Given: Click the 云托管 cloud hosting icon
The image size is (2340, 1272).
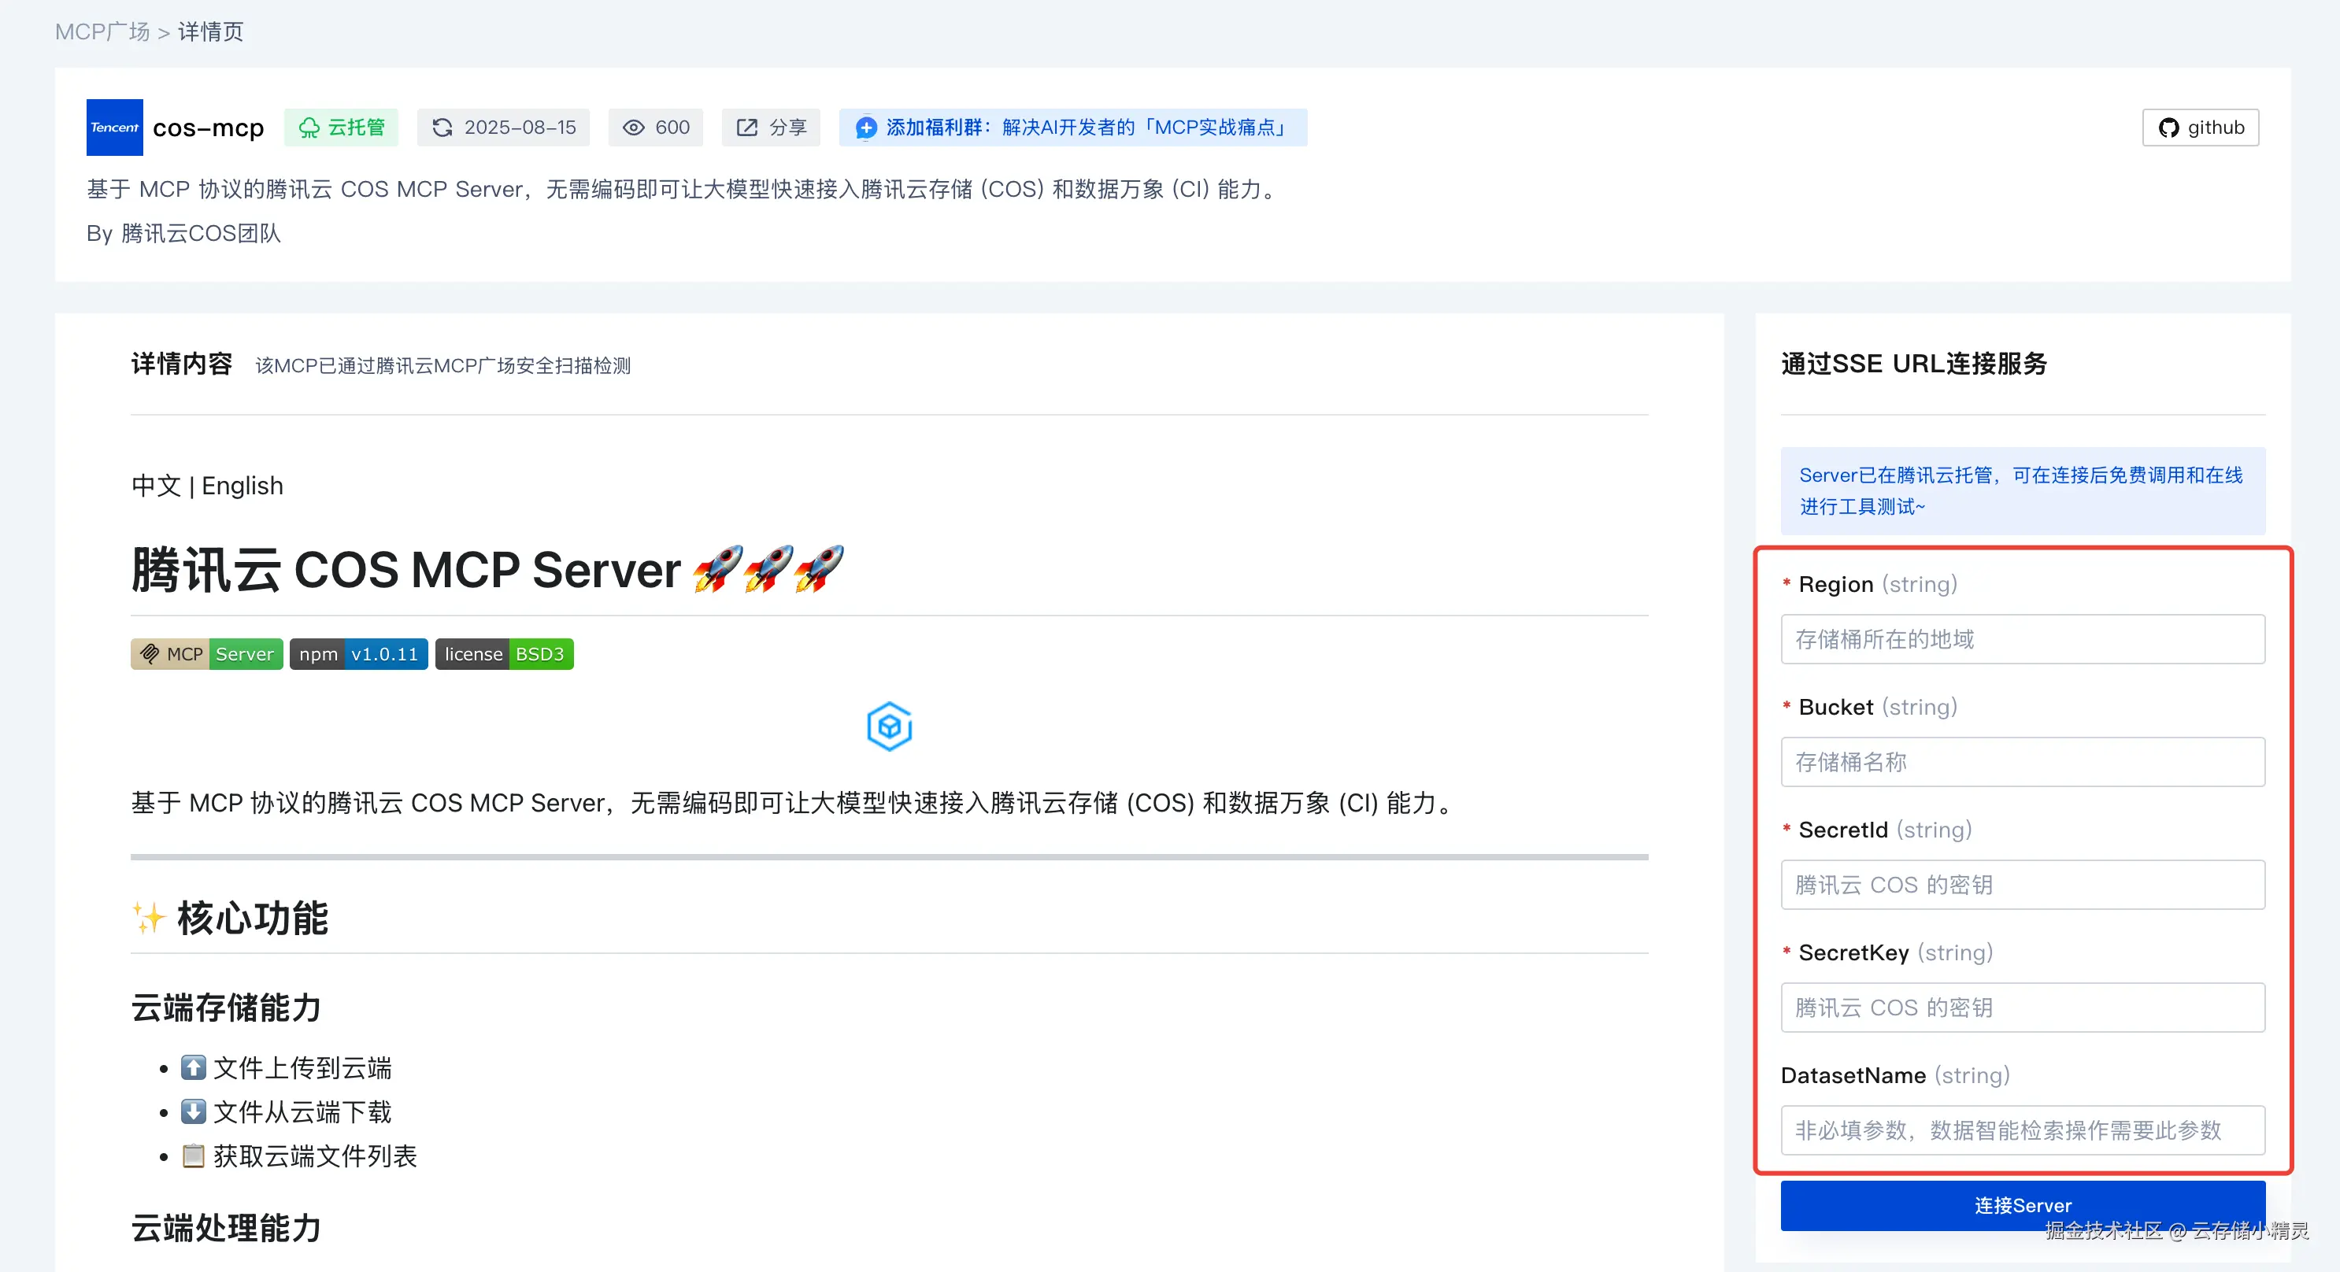Looking at the screenshot, I should [309, 127].
